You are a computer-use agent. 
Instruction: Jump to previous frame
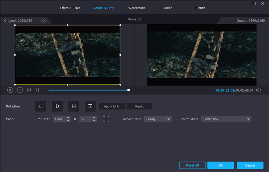pyautogui.click(x=29, y=90)
